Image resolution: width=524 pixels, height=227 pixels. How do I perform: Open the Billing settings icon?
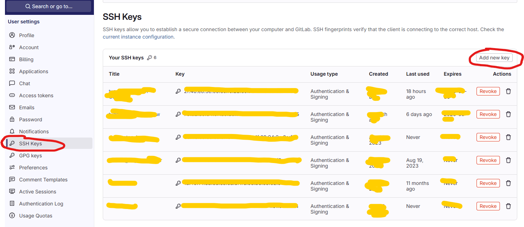click(12, 59)
